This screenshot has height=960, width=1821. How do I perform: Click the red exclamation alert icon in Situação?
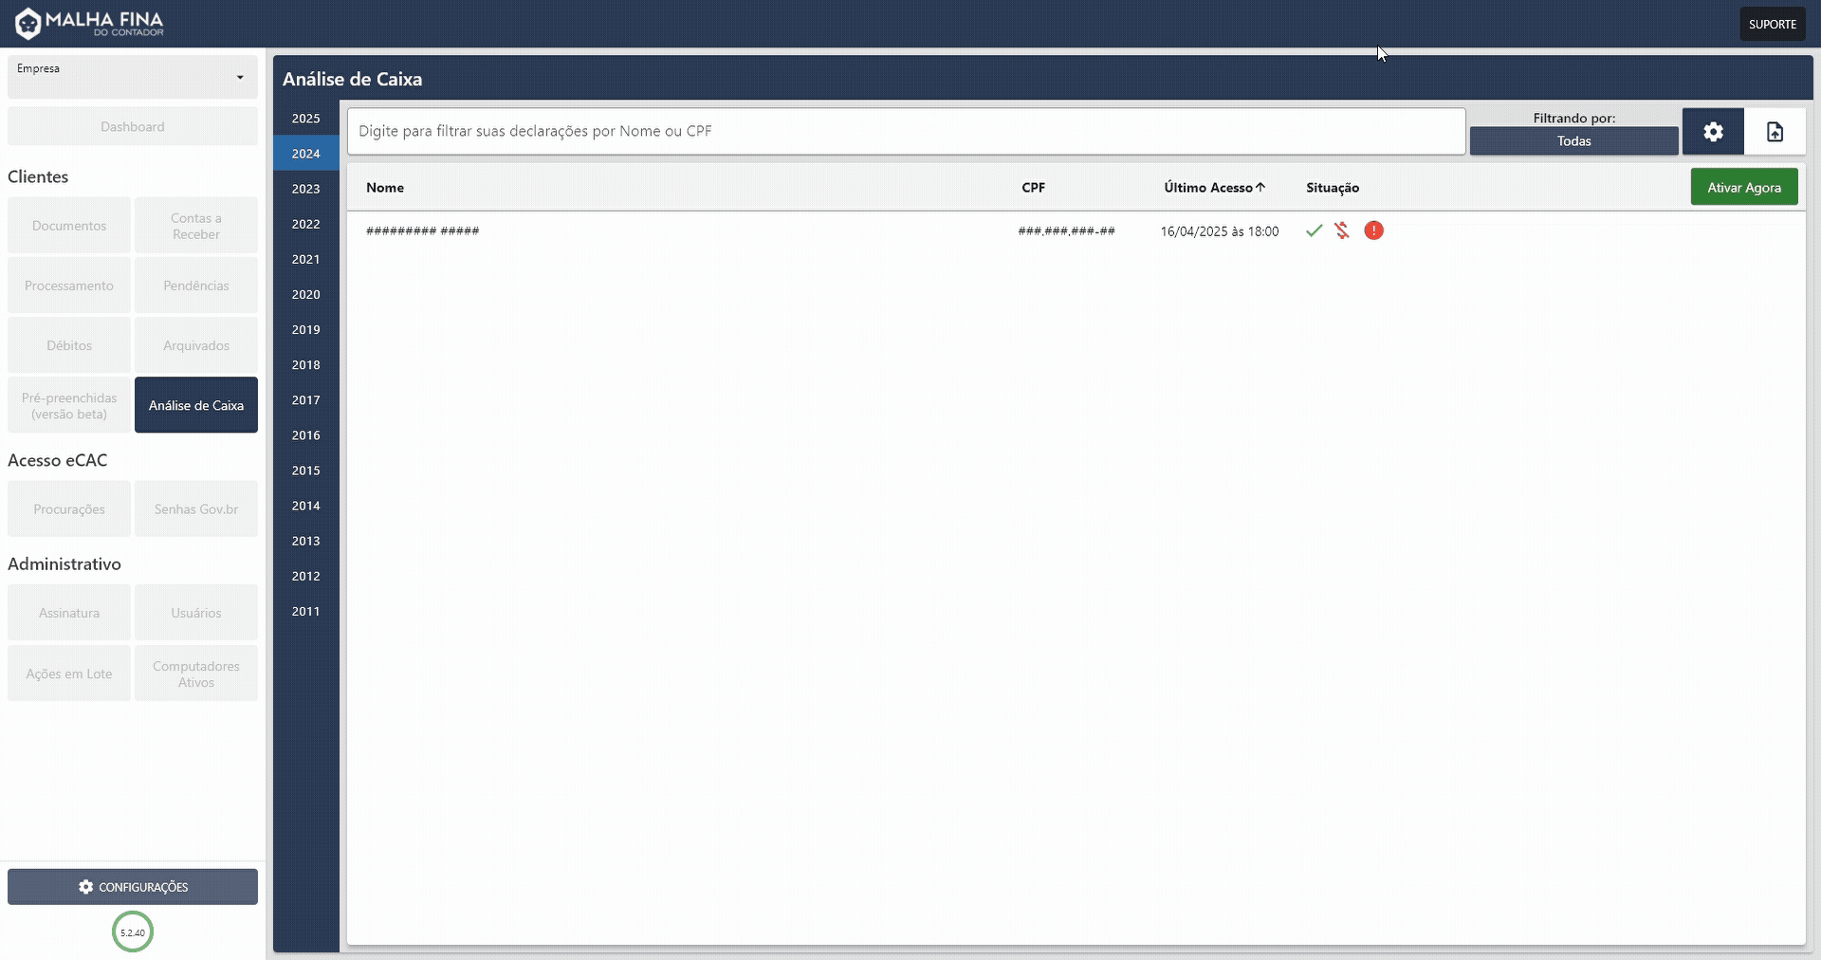point(1373,231)
